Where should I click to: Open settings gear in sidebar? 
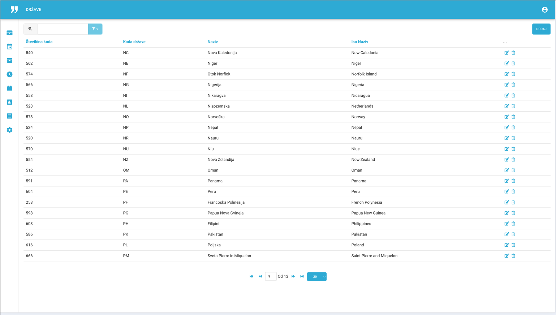(10, 130)
